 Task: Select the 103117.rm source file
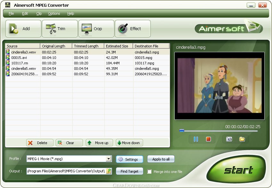20,63
